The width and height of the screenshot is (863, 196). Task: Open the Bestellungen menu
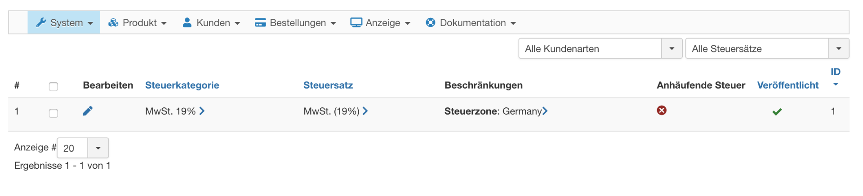click(x=295, y=22)
